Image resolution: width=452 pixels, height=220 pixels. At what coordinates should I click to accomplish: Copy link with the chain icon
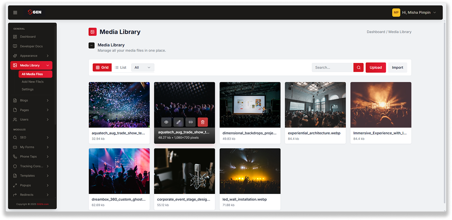point(191,122)
